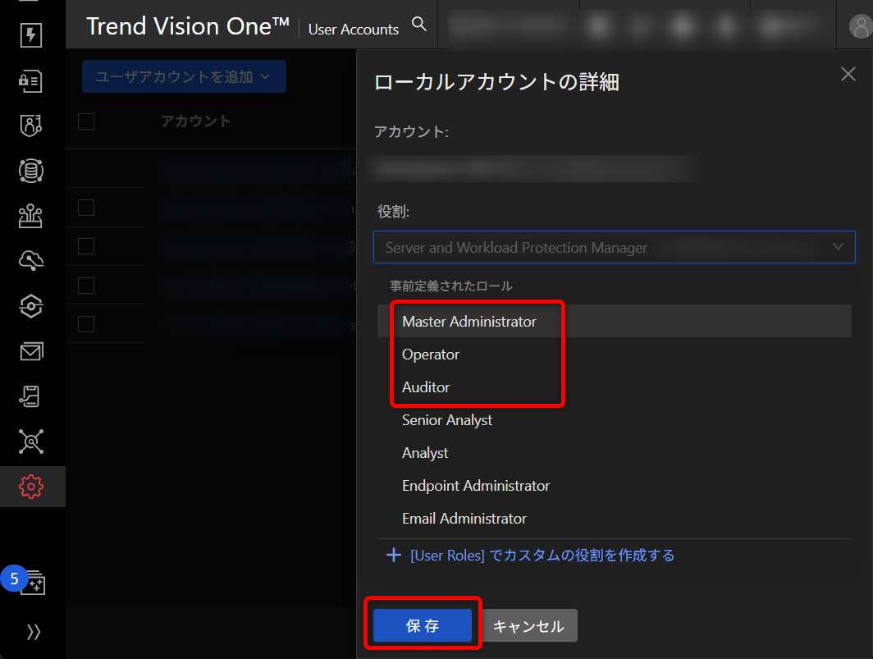Open the role dropdown combo box

coord(614,247)
